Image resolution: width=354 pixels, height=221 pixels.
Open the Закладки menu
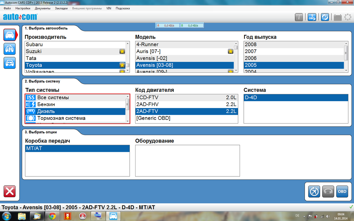pyautogui.click(x=61, y=8)
